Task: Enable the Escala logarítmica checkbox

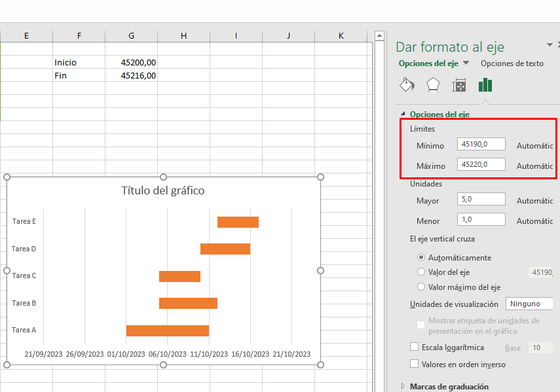Action: (x=414, y=347)
